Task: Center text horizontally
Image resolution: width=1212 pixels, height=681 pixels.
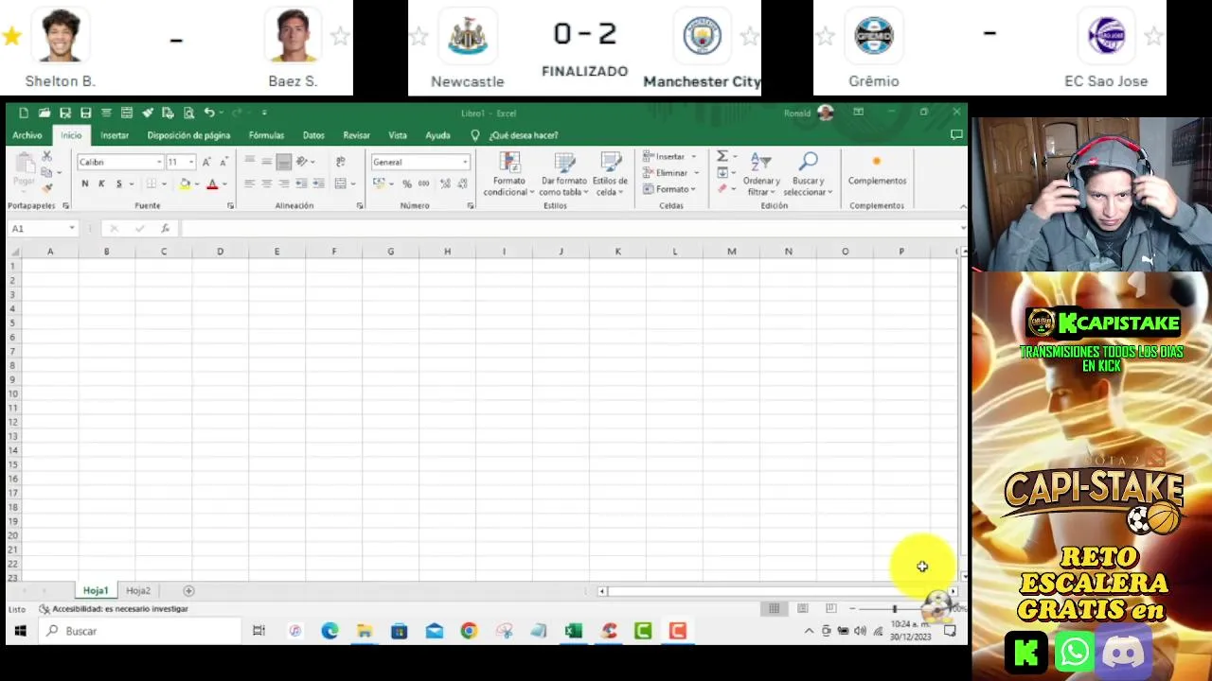Action: click(x=267, y=183)
